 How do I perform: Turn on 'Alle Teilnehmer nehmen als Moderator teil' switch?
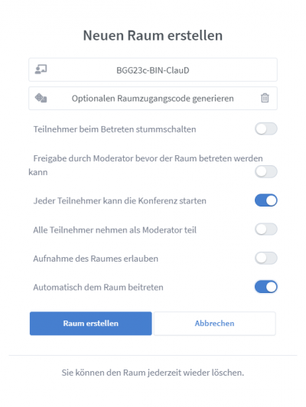click(x=265, y=230)
